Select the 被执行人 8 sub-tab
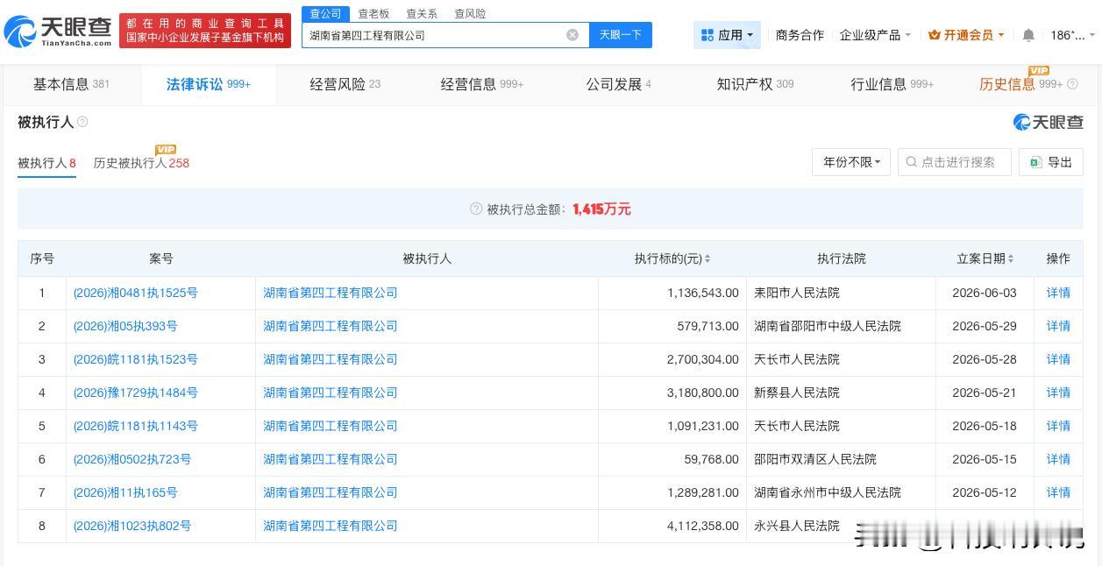The height and width of the screenshot is (566, 1102). (46, 163)
